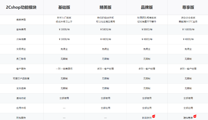Click 多对一客户经理 under 品牌版

(x=147, y=69)
